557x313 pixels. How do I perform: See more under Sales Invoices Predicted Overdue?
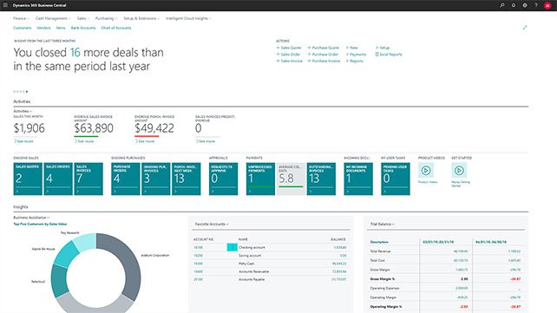(206, 141)
